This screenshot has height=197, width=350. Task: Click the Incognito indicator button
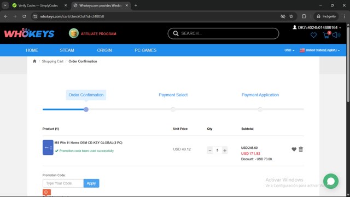pyautogui.click(x=326, y=16)
